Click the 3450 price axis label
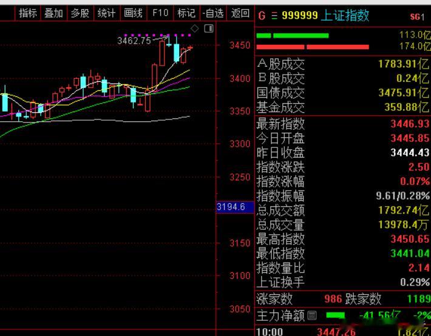Viewport: 431px width, 336px height. click(x=240, y=45)
